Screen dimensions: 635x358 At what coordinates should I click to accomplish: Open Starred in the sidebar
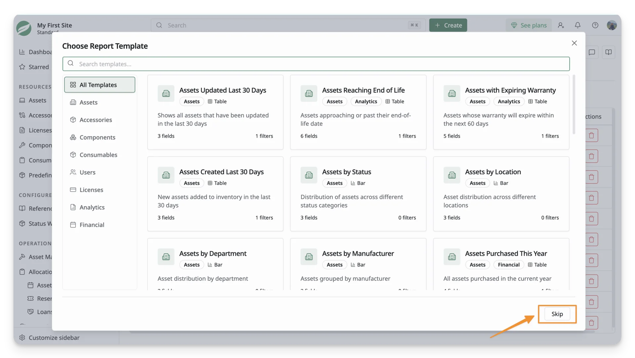point(34,67)
